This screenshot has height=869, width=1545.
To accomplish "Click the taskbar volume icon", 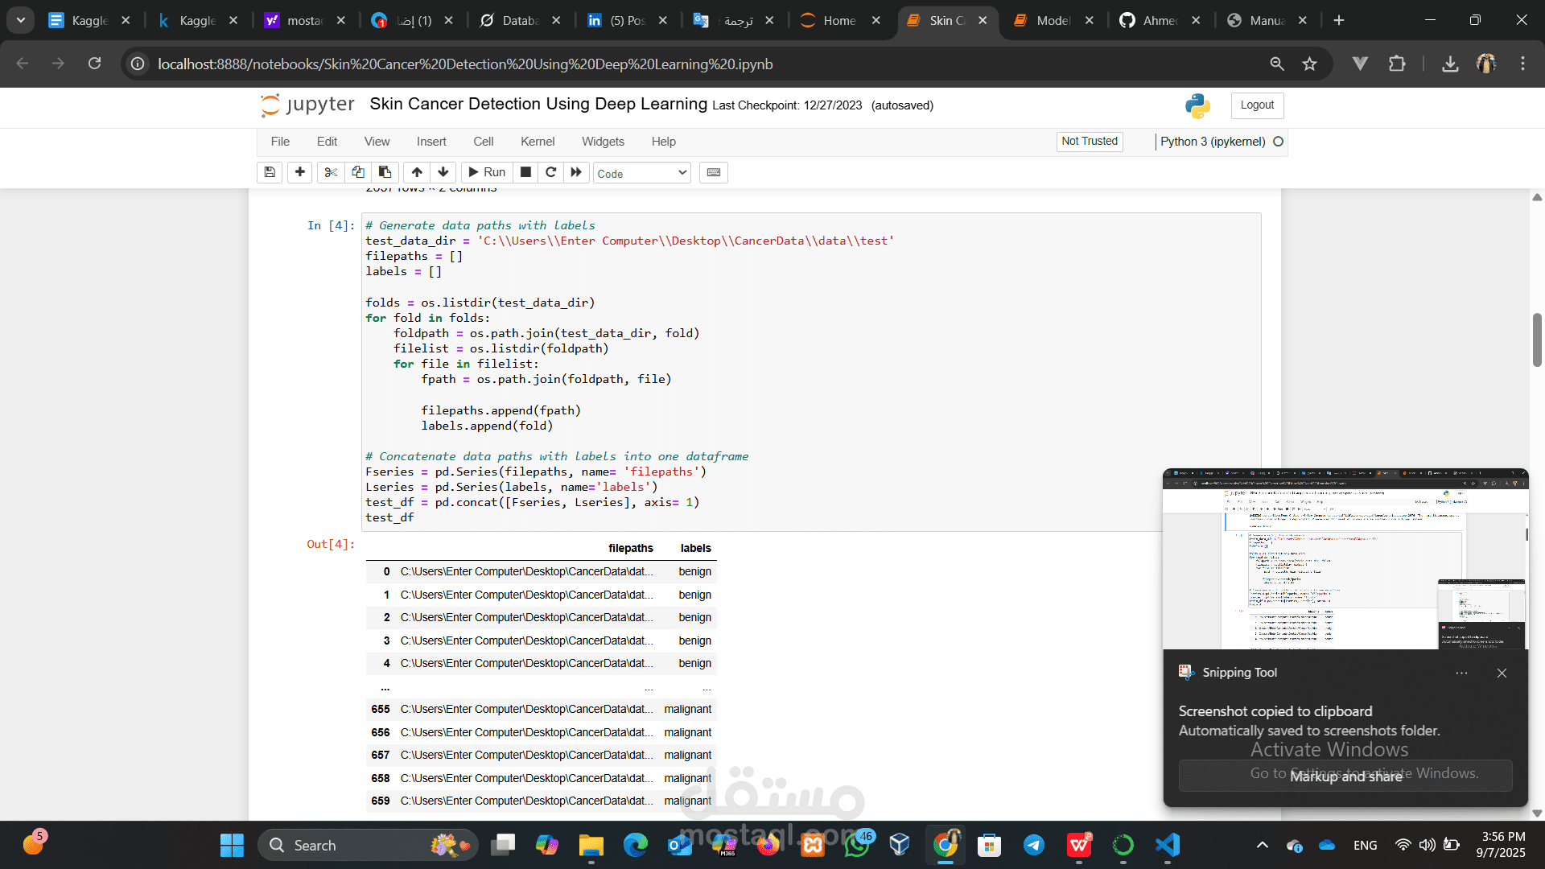I will pos(1427,846).
